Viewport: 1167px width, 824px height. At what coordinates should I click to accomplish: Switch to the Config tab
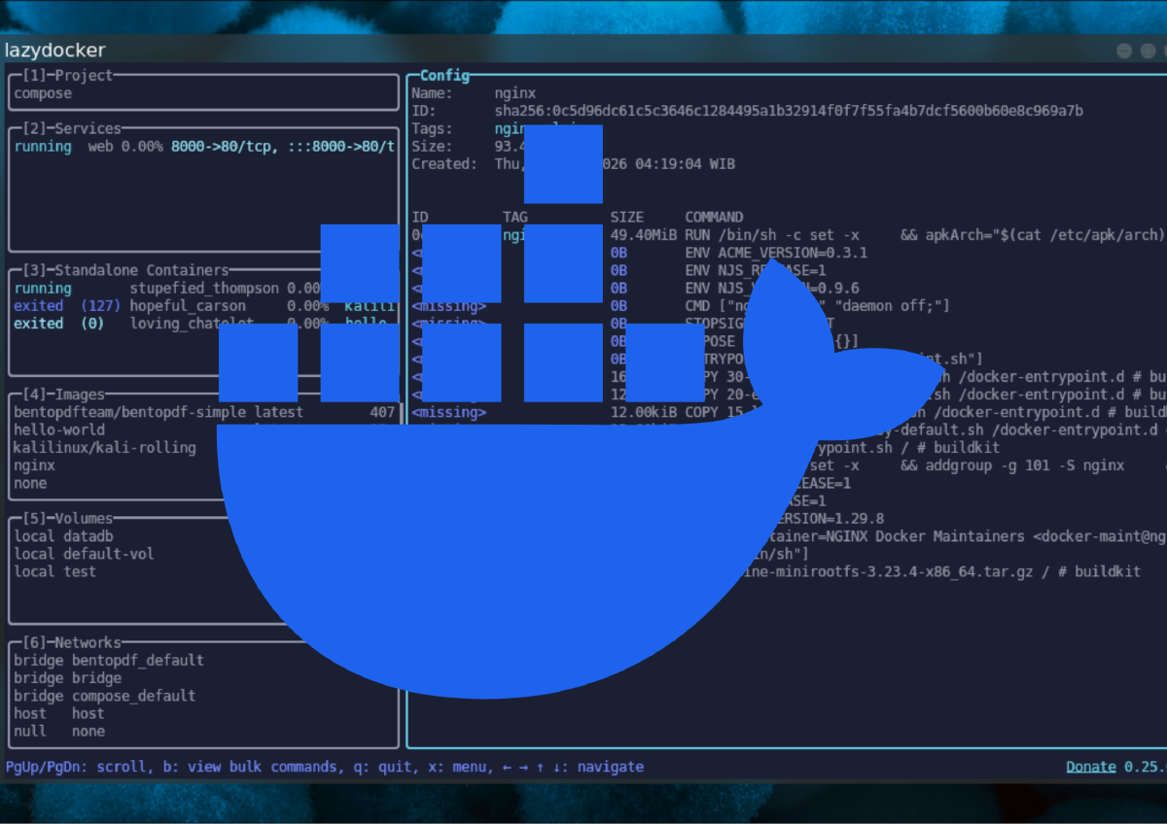[444, 76]
